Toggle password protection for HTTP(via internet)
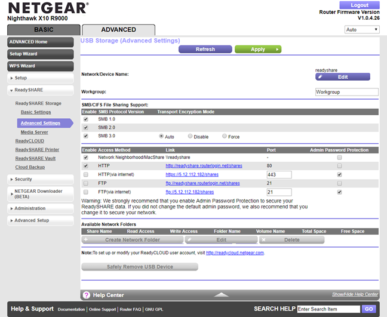The image size is (387, 317). click(339, 175)
